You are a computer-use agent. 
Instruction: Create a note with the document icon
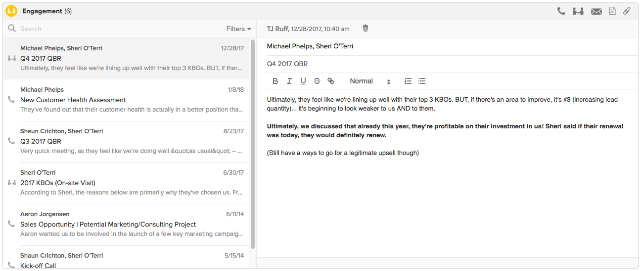[x=612, y=11]
